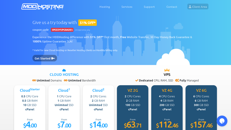Select the Cloud Starter plan title
This screenshot has height=130, width=231.
pos(30,90)
